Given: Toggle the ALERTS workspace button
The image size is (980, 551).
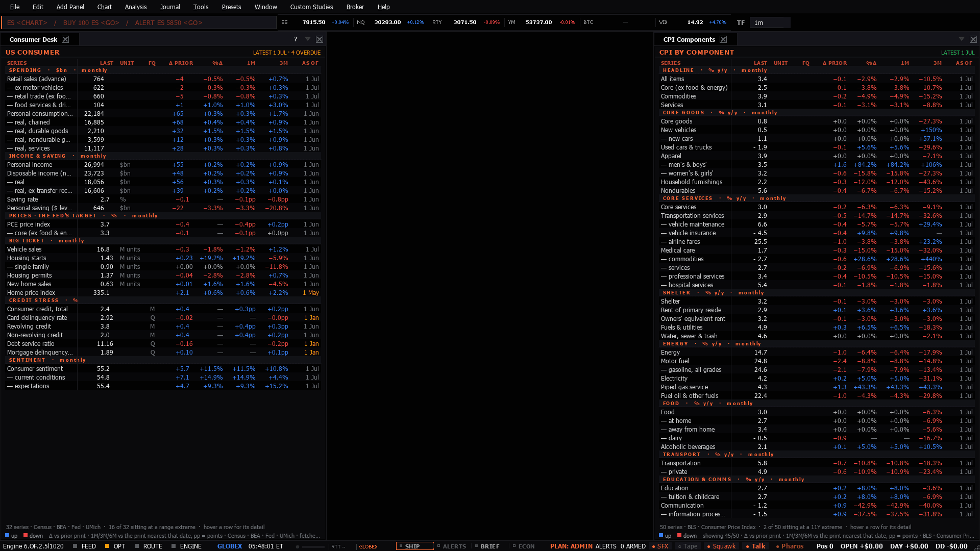Looking at the screenshot, I should 452,546.
